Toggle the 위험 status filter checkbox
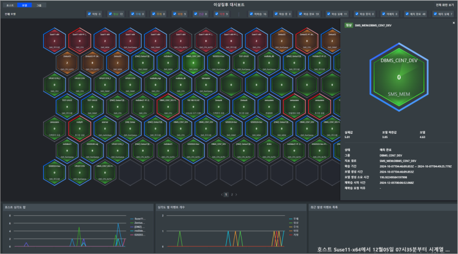 (x=90, y=12)
